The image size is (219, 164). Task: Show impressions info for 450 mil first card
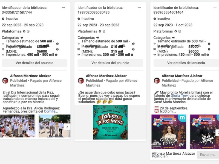point(56,55)
